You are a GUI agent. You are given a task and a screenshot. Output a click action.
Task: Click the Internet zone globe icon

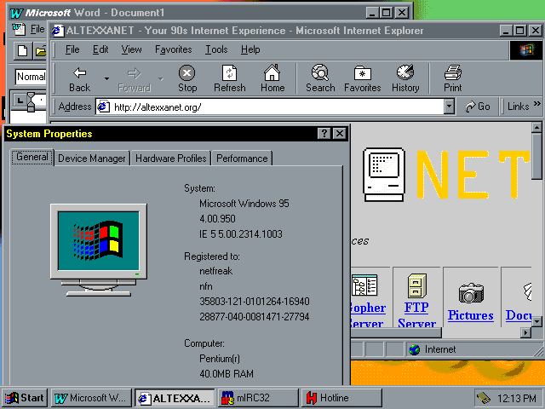pos(415,349)
